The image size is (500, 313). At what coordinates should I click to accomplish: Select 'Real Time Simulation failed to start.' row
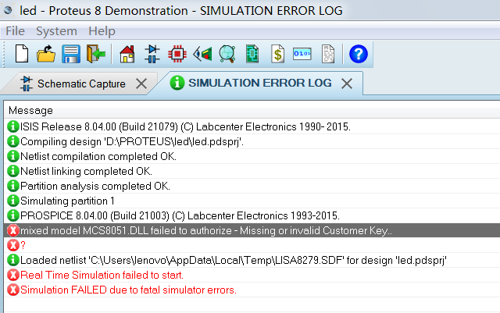coord(252,275)
